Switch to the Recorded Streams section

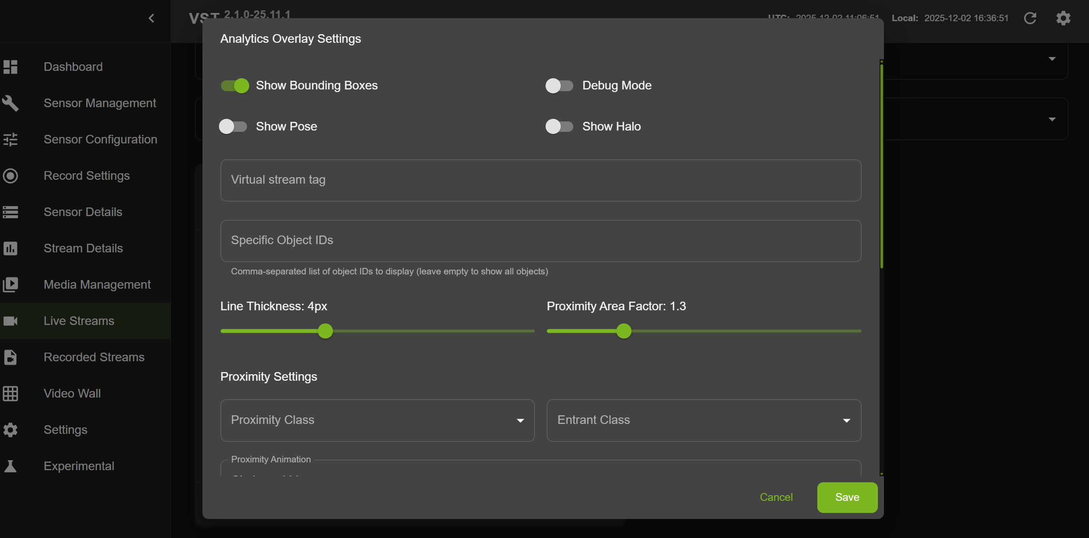click(x=93, y=357)
